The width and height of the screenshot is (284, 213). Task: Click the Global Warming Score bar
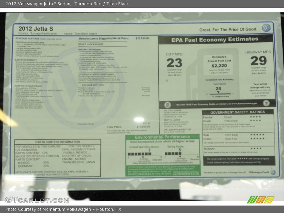pyautogui.click(x=139, y=154)
